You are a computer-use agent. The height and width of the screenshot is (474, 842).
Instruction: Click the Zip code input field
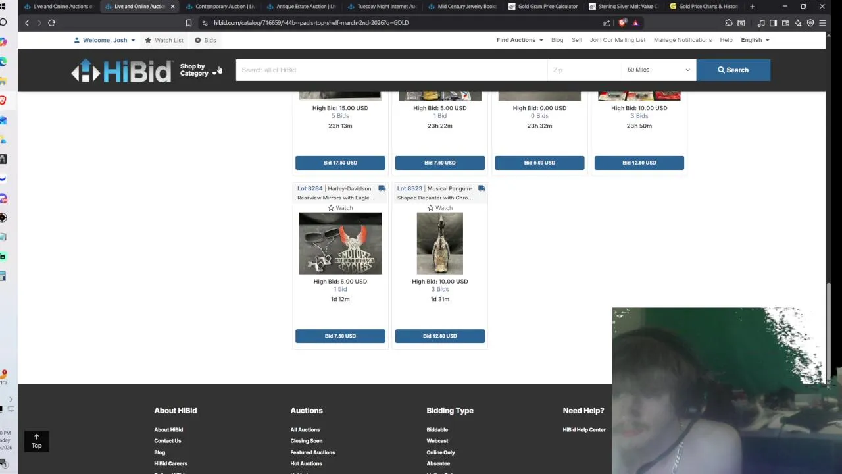click(x=584, y=70)
